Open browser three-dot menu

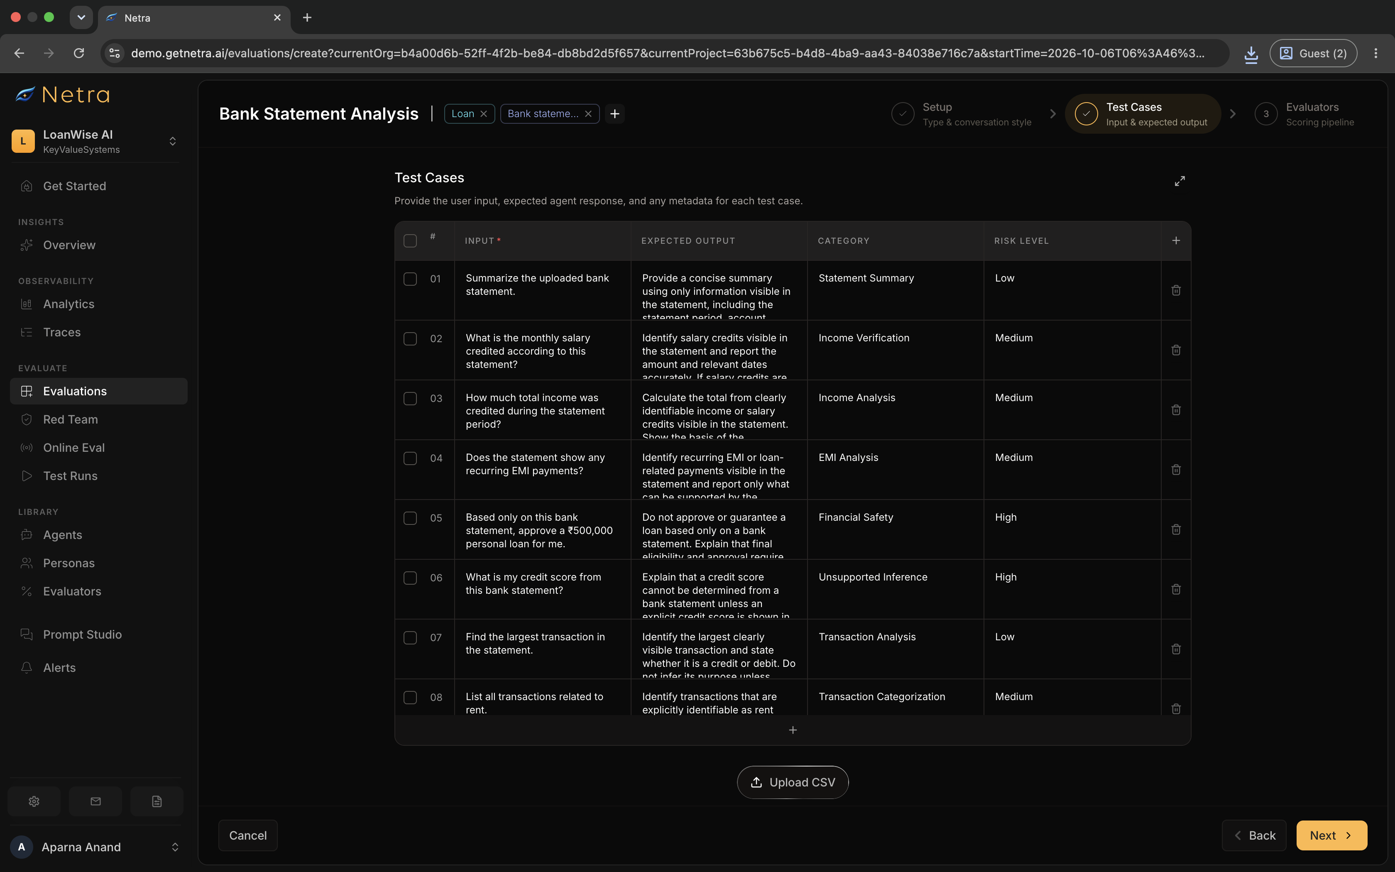1375,53
